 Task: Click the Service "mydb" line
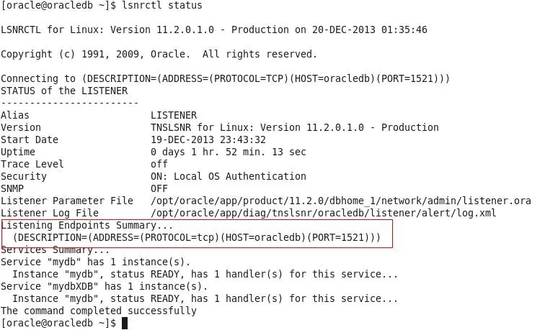96,262
